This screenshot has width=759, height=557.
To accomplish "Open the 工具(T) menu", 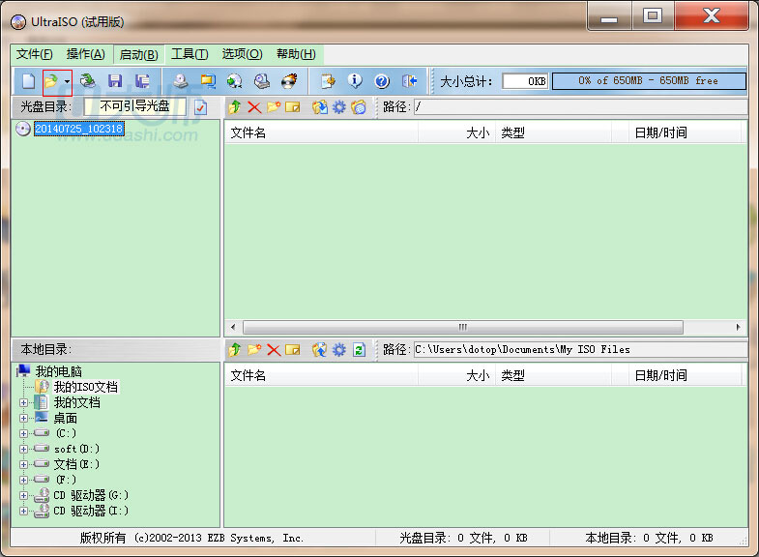I will pyautogui.click(x=189, y=54).
